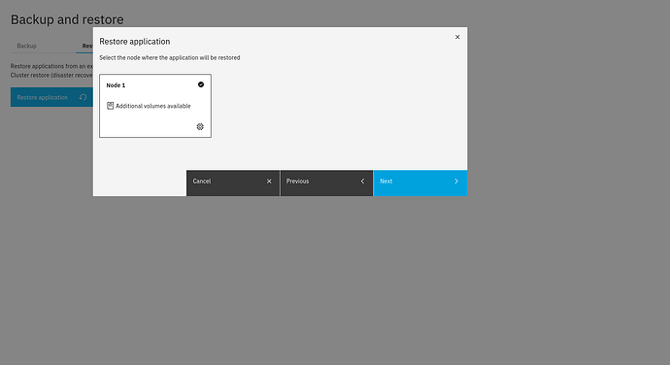Image resolution: width=670 pixels, height=365 pixels.
Task: Click the 'Node 1' title text
Action: 116,85
